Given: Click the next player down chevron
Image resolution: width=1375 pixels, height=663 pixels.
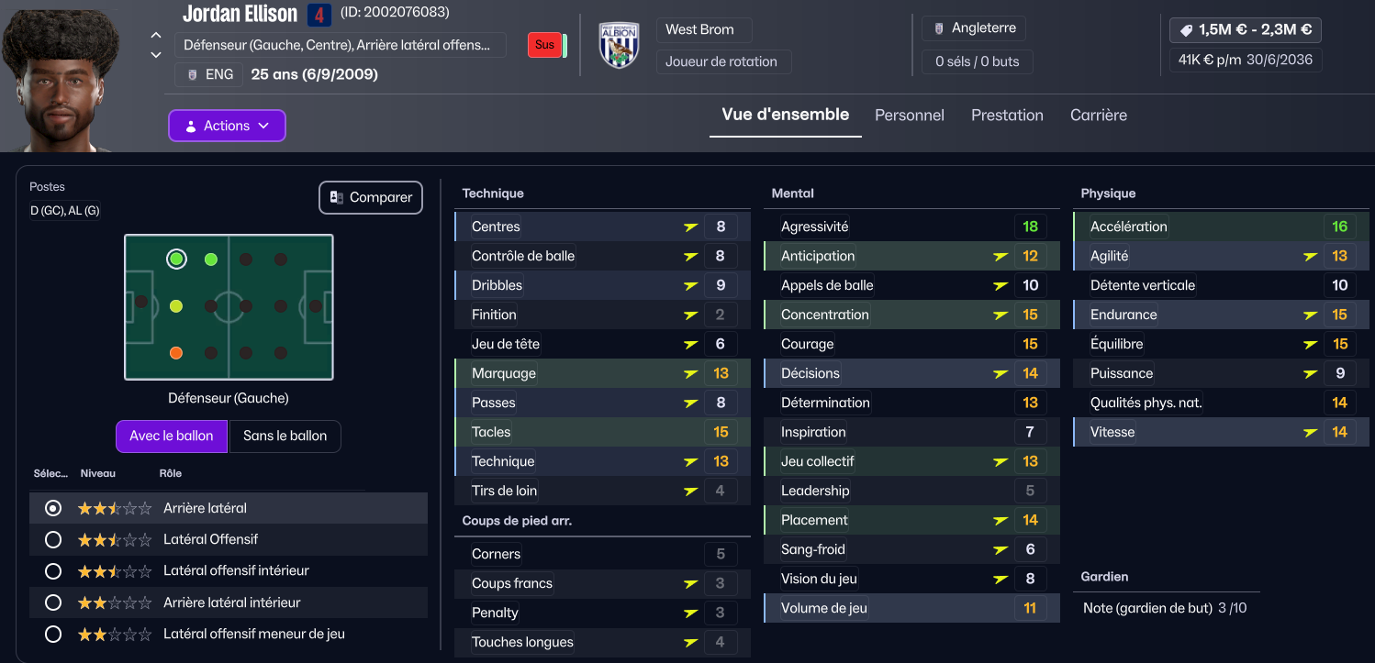Looking at the screenshot, I should [x=156, y=55].
